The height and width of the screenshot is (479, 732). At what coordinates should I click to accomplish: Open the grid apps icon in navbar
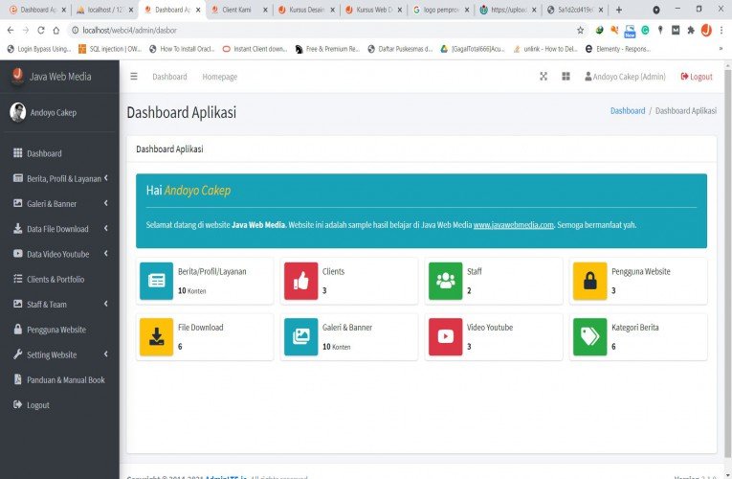[x=566, y=77]
